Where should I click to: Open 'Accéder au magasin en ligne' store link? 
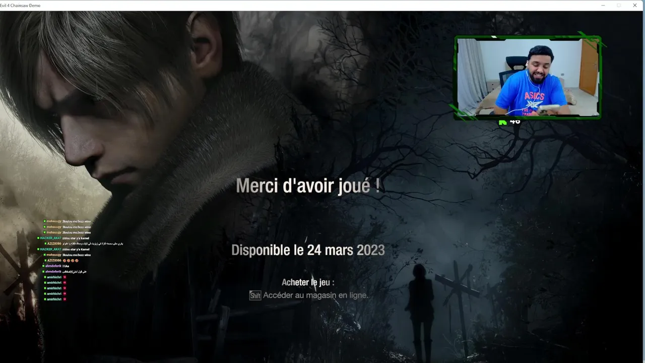click(x=315, y=295)
